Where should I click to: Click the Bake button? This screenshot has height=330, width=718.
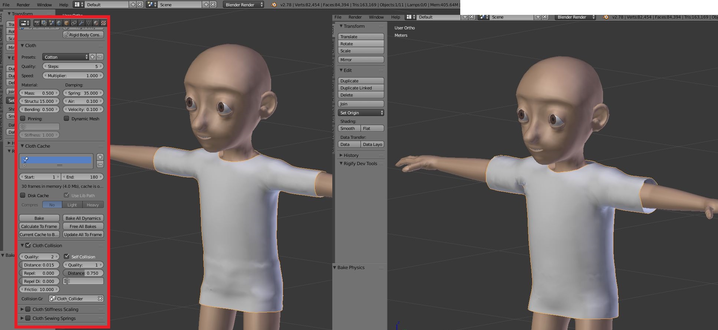pyautogui.click(x=39, y=218)
